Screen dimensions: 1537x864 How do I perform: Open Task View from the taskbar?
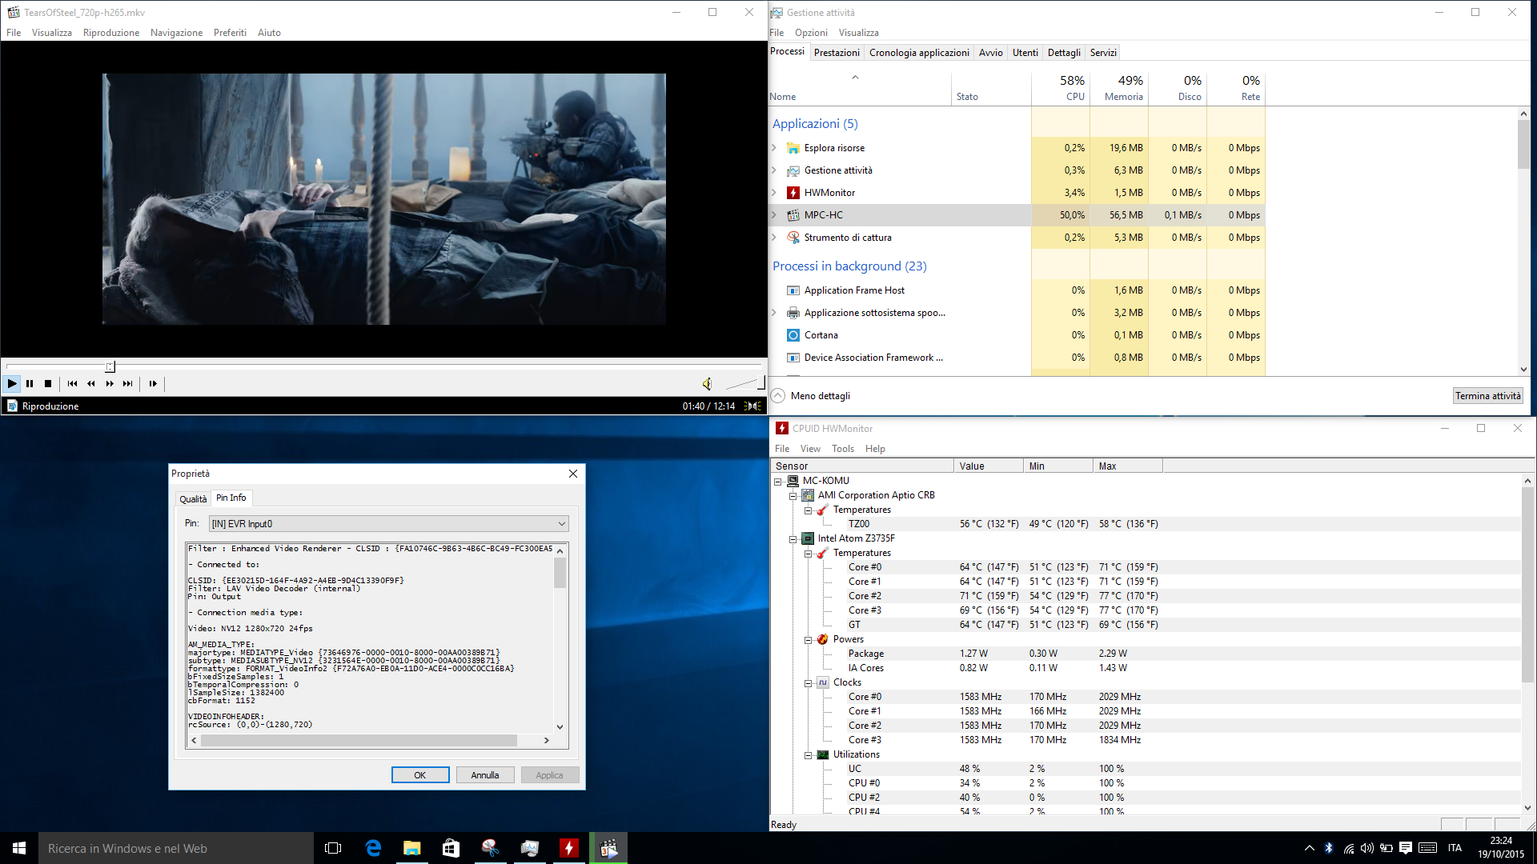333,848
